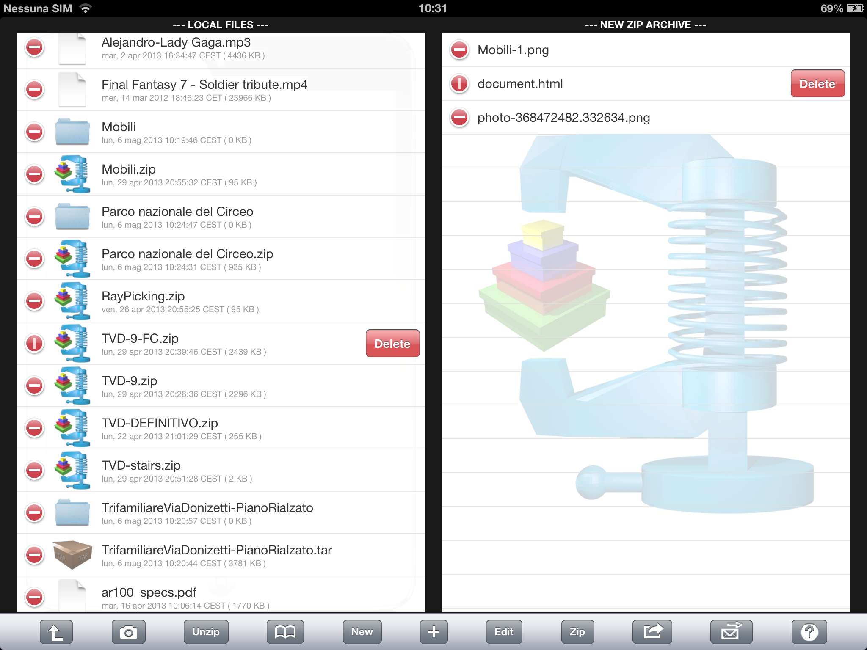Open the question mark help icon

[809, 632]
